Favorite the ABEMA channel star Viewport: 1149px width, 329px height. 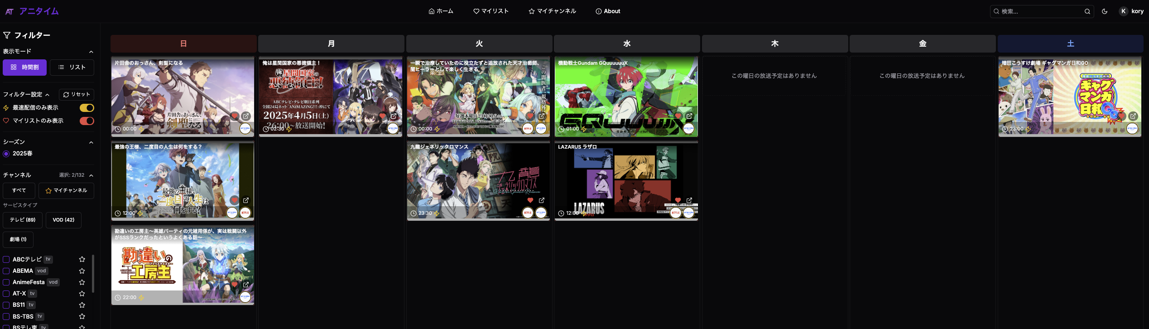click(x=82, y=271)
